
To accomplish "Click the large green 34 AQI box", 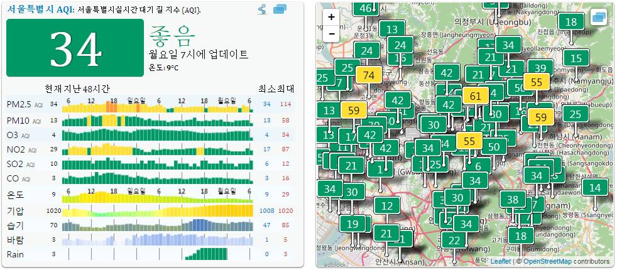I will pyautogui.click(x=75, y=48).
